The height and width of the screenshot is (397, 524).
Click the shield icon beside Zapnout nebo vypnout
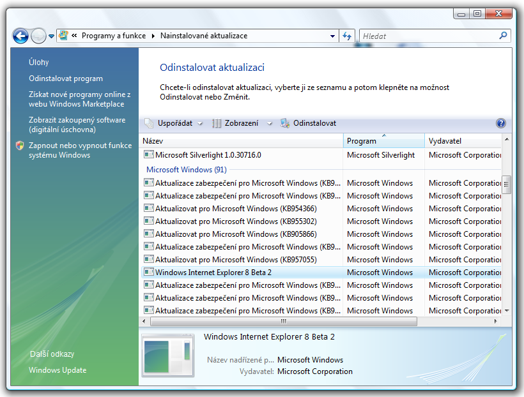20,146
